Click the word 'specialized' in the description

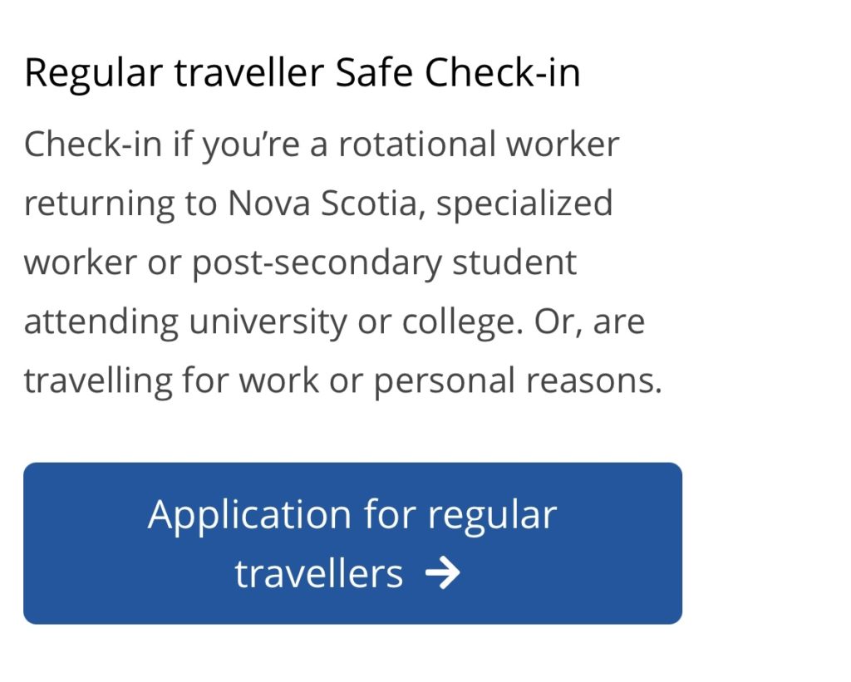tap(525, 204)
